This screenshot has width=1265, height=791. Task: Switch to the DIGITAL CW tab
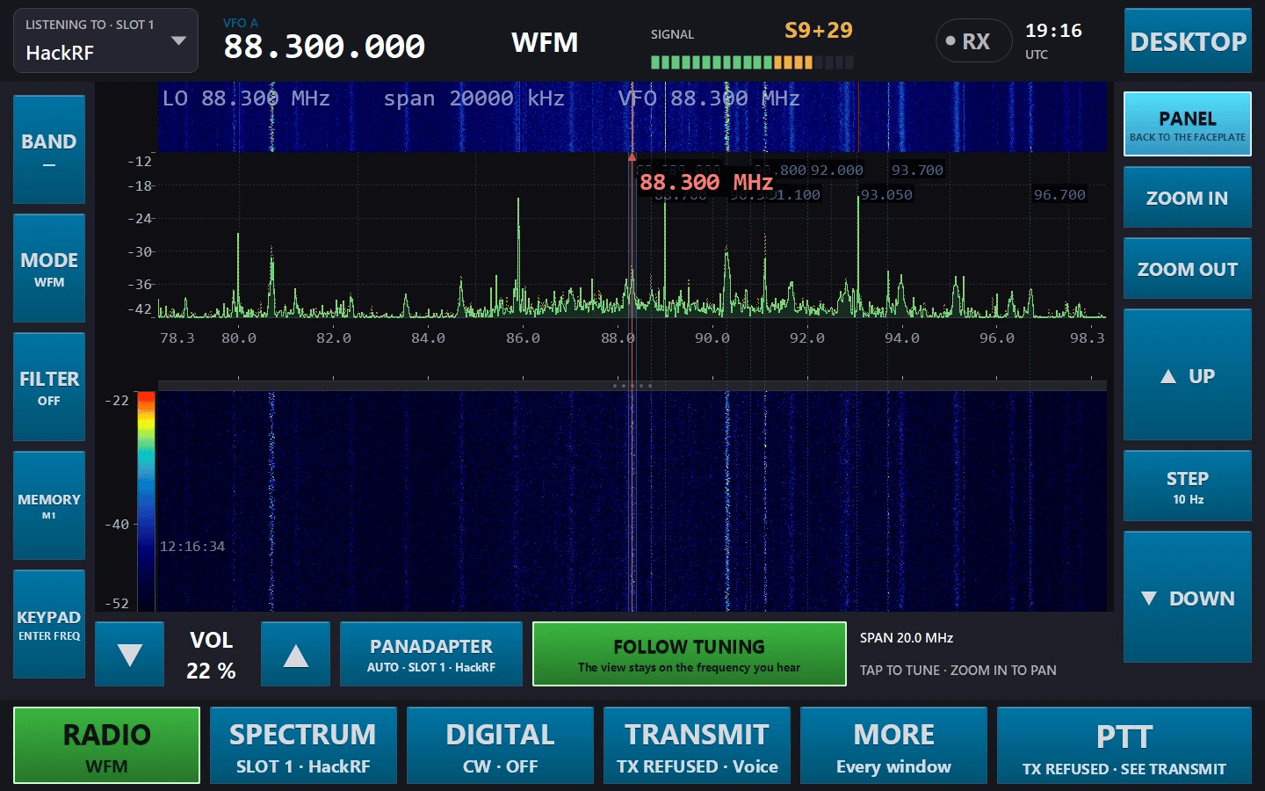coord(500,745)
